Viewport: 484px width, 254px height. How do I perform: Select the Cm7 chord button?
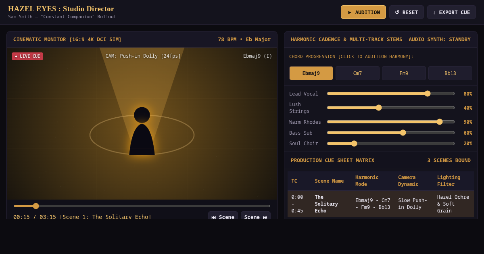[357, 73]
